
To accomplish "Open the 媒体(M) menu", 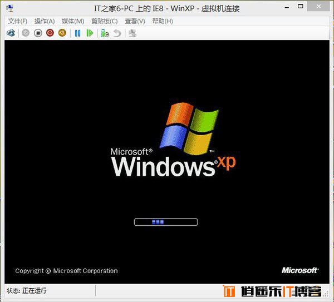I will click(73, 21).
